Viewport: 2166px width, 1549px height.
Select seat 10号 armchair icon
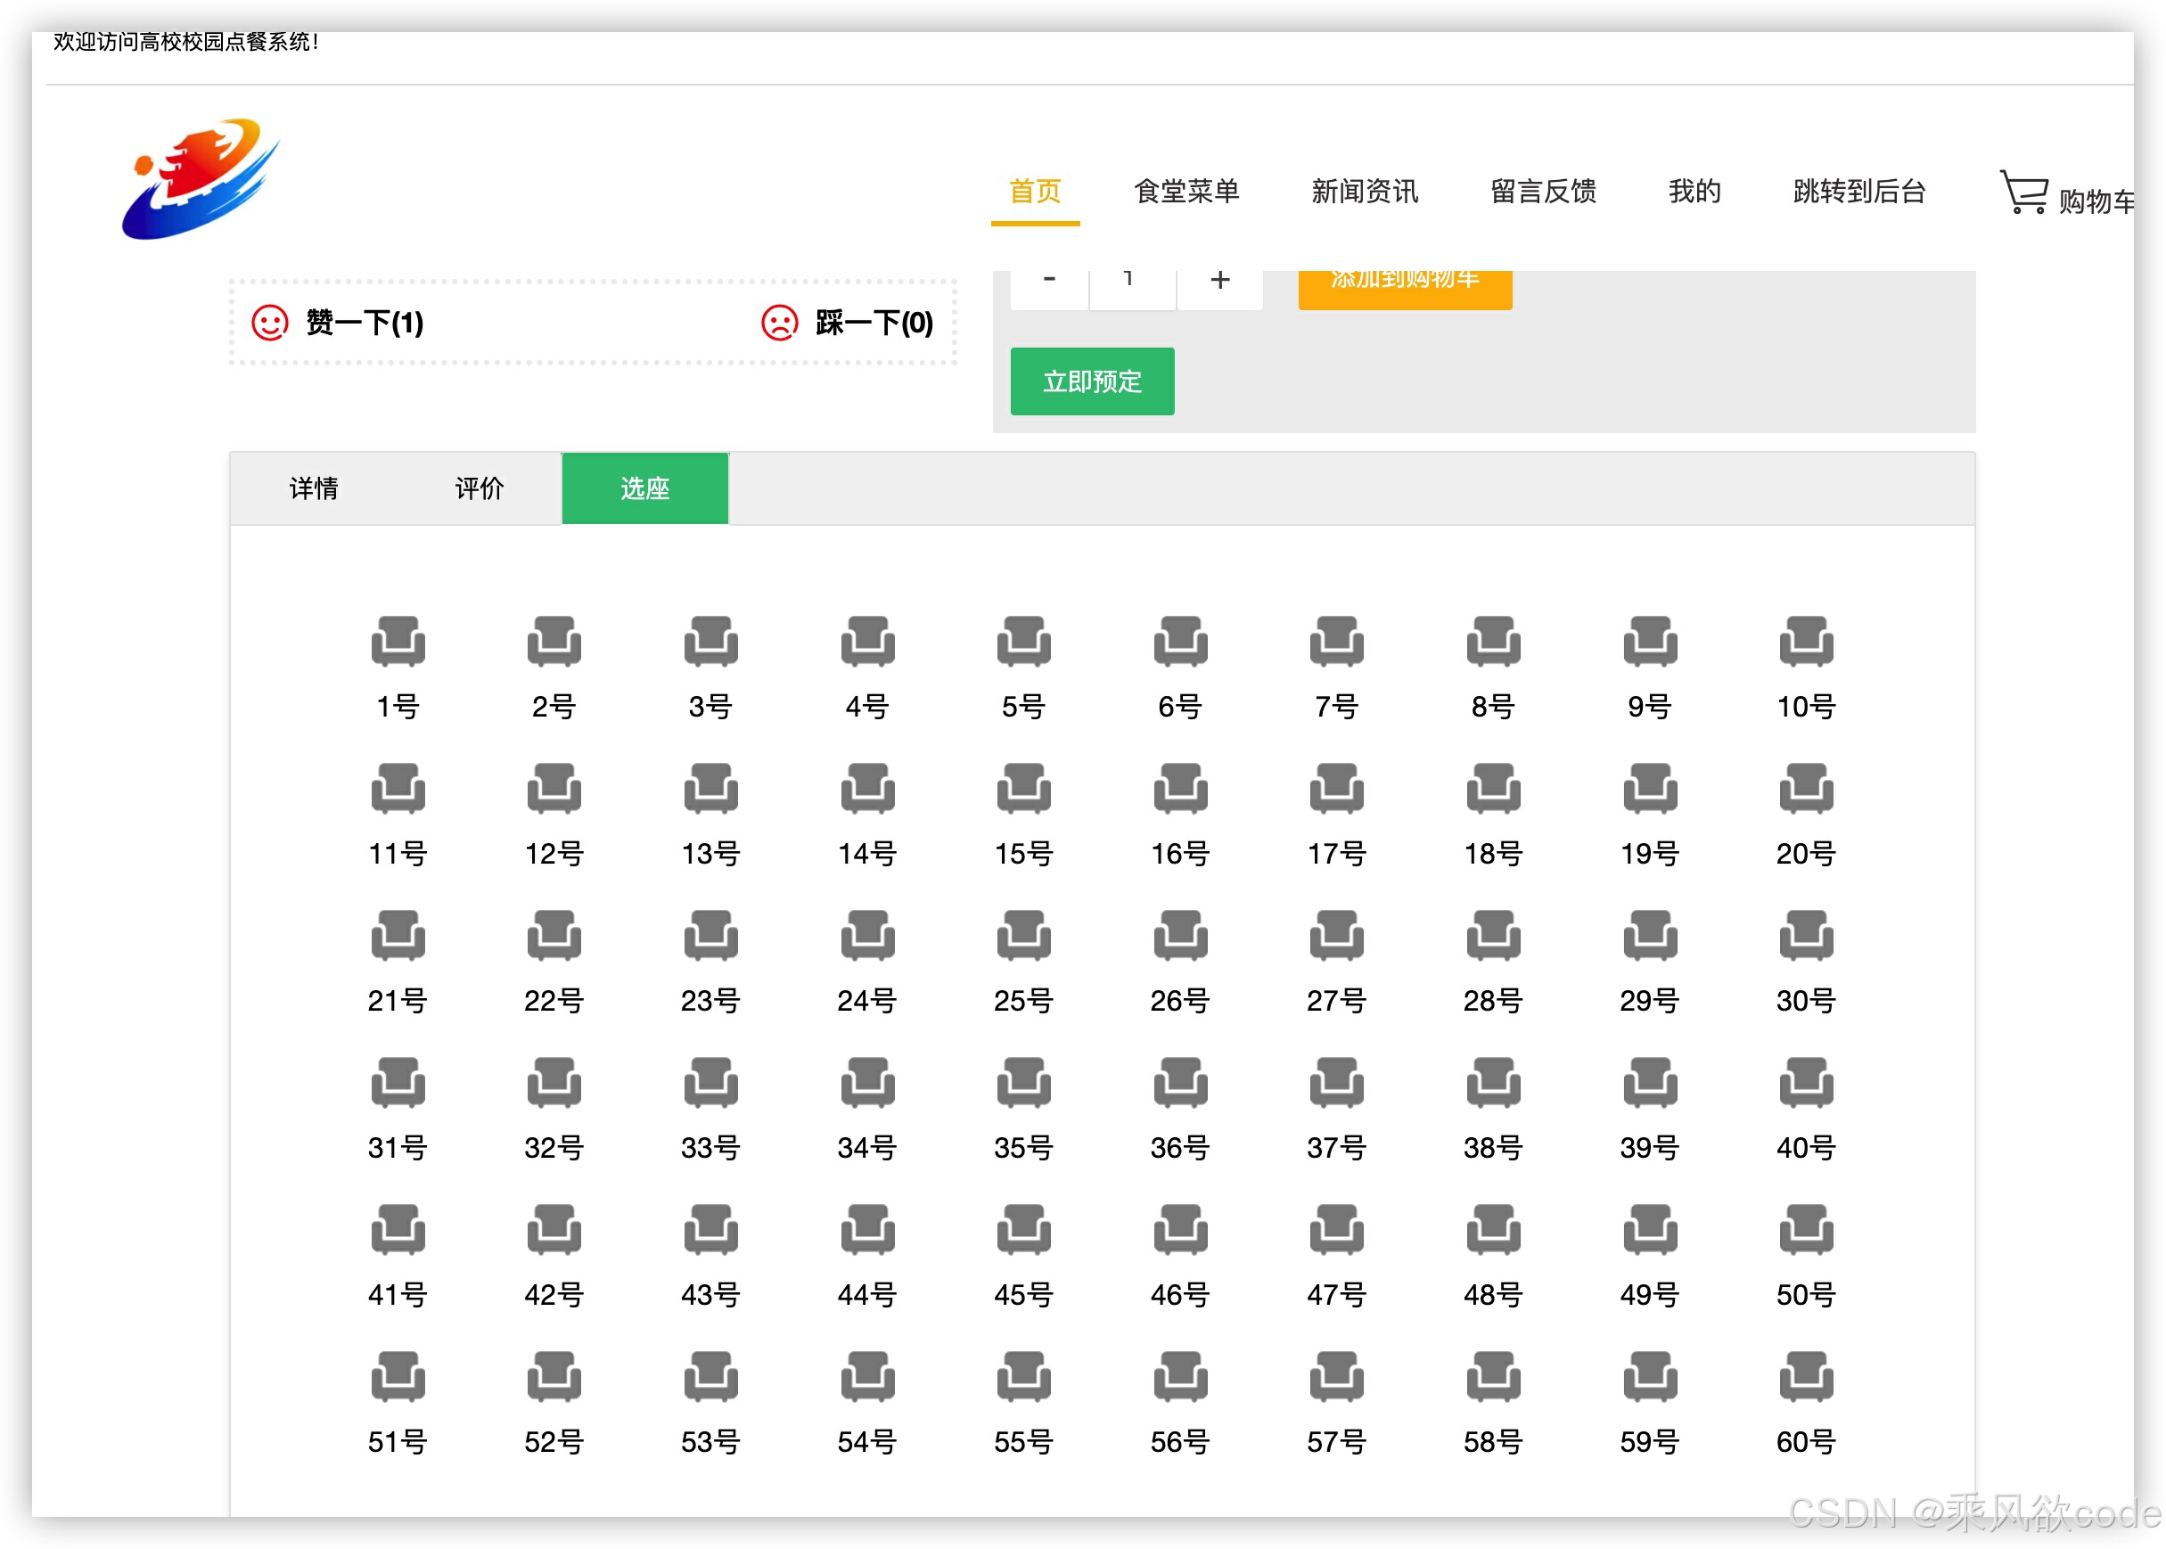coord(1806,640)
